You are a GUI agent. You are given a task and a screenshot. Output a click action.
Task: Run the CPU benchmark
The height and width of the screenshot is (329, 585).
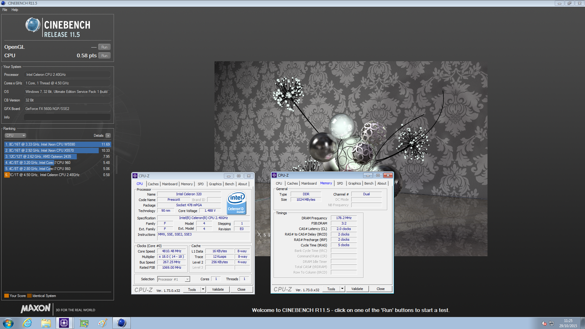point(105,56)
